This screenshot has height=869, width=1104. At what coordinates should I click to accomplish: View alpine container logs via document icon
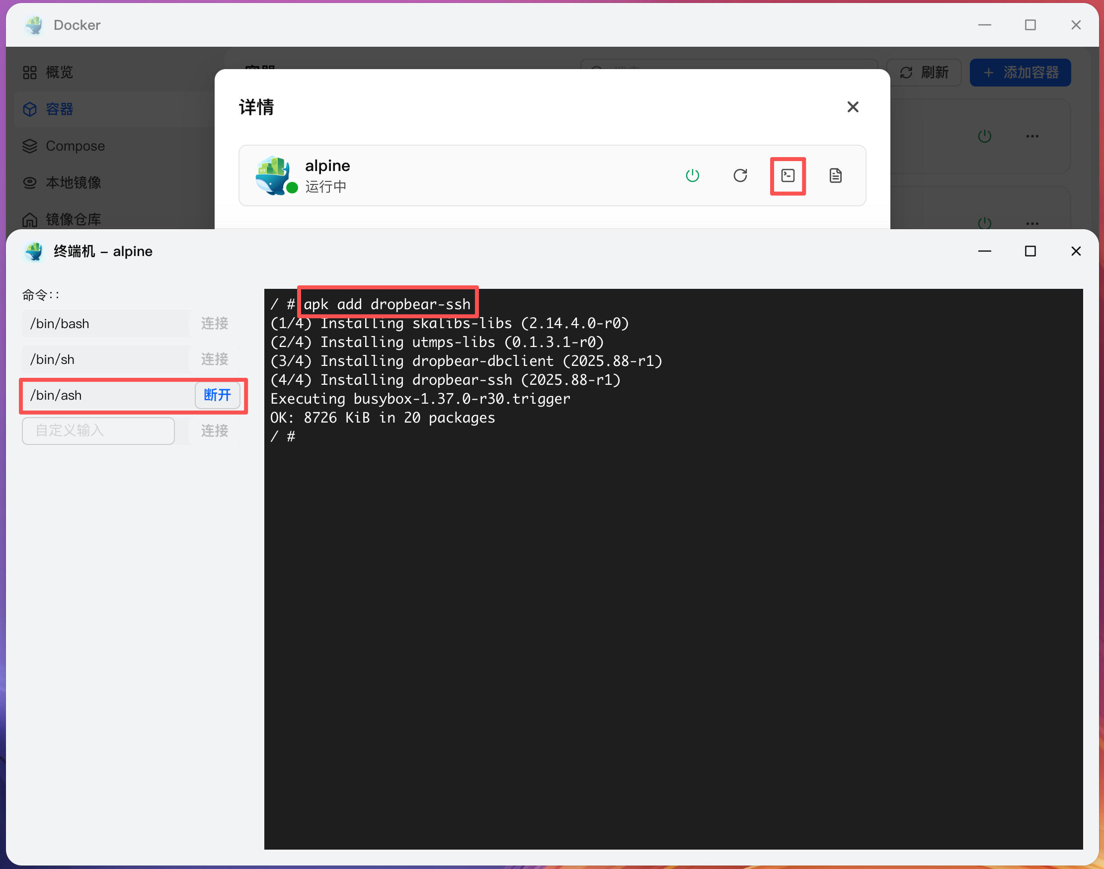(x=836, y=175)
